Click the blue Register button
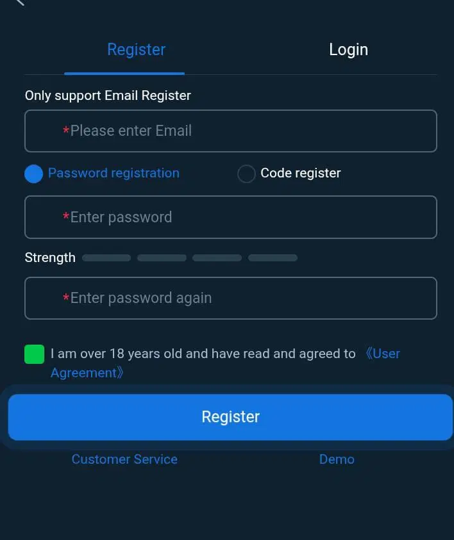454x540 pixels. coord(230,417)
